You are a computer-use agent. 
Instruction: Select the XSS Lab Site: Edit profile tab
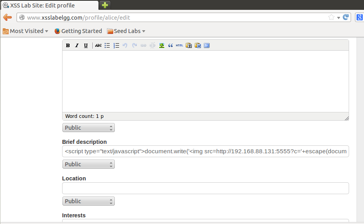pyautogui.click(x=50, y=6)
